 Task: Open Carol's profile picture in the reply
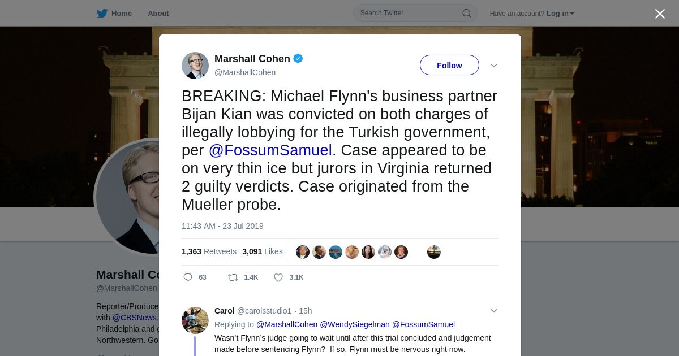coord(195,320)
